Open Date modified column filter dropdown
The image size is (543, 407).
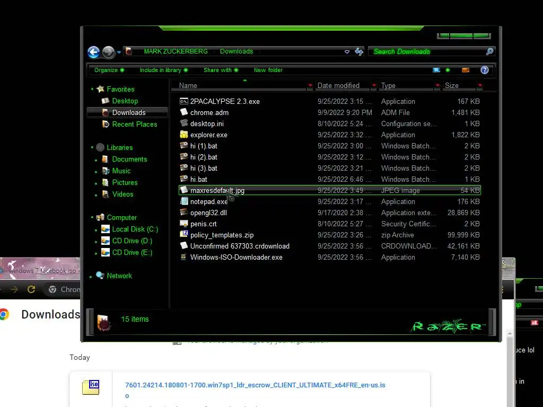coord(374,85)
